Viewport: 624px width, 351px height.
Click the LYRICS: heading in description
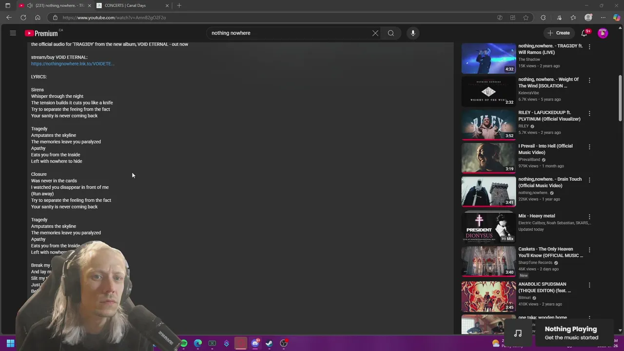pos(39,77)
